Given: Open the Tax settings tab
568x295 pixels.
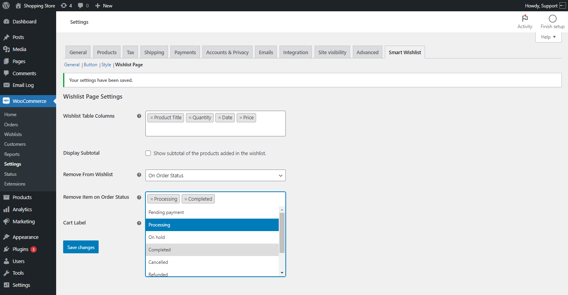Looking at the screenshot, I should (x=131, y=52).
